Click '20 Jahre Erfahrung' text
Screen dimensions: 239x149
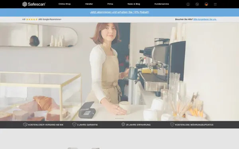pos(138,125)
